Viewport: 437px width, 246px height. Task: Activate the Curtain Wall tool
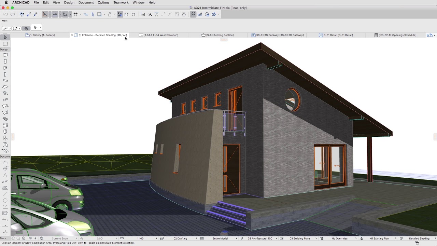(5, 125)
